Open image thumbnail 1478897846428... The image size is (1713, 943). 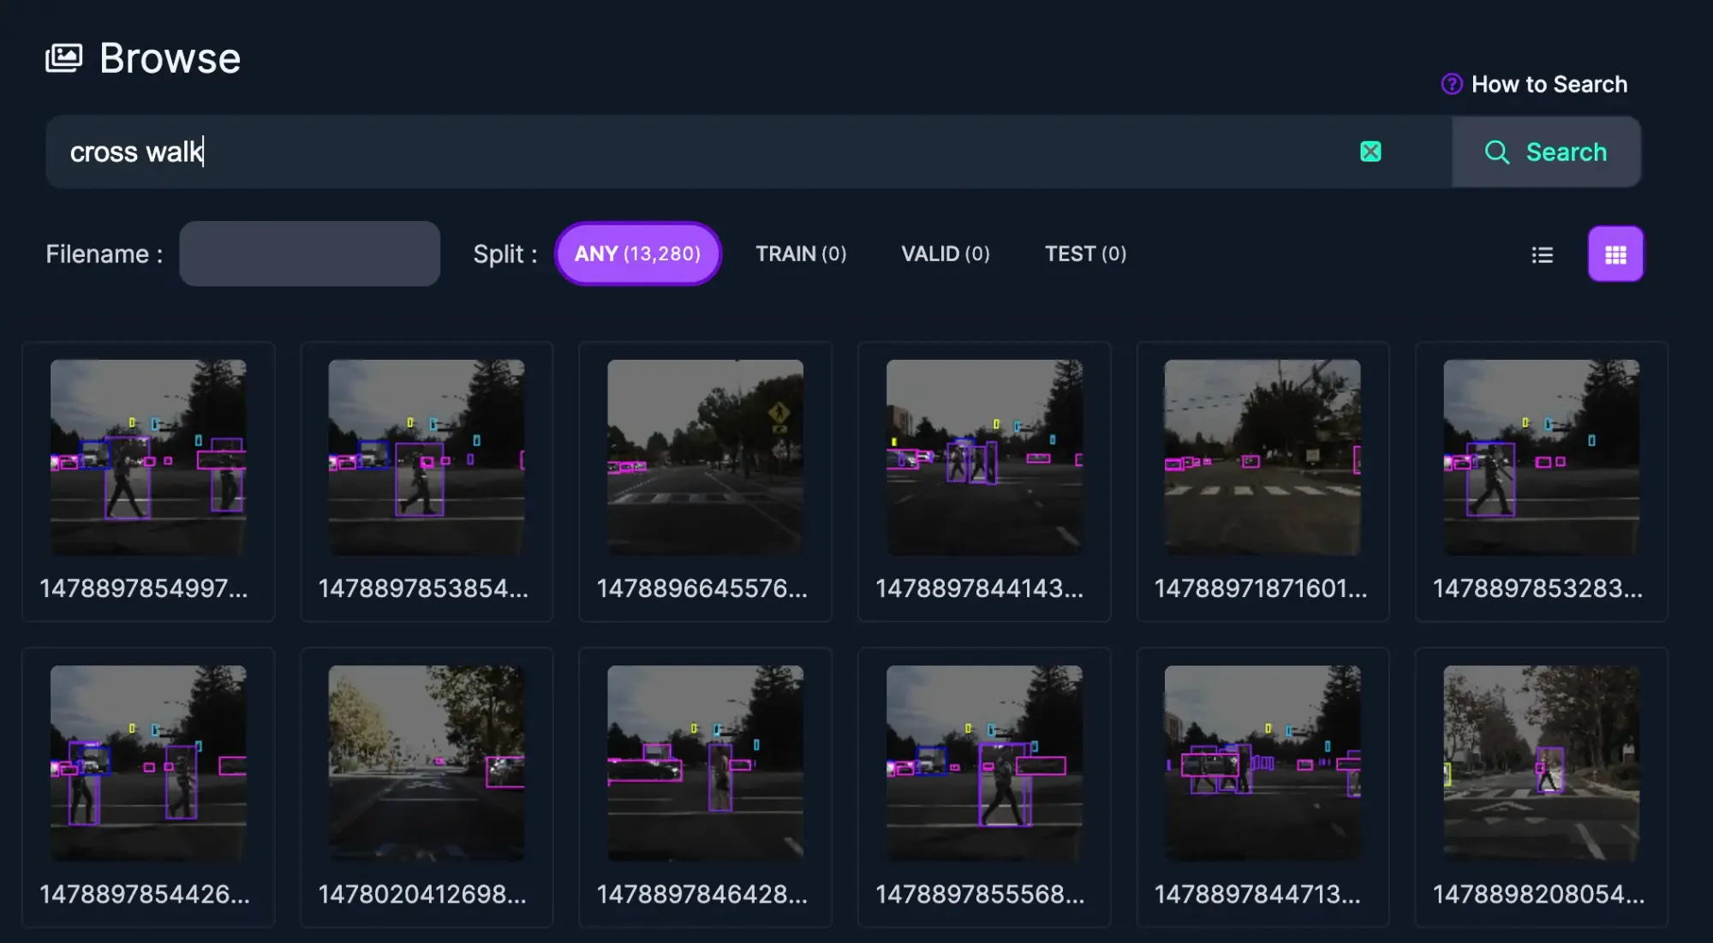[x=705, y=763]
